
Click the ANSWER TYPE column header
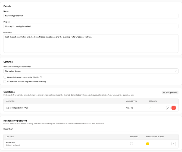[x=132, y=101]
